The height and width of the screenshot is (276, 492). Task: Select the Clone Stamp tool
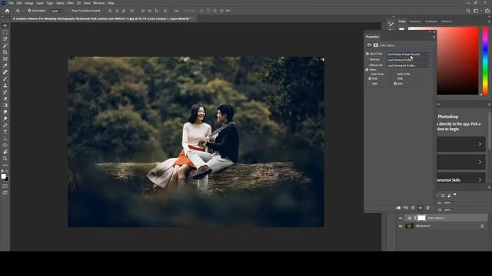coord(5,85)
